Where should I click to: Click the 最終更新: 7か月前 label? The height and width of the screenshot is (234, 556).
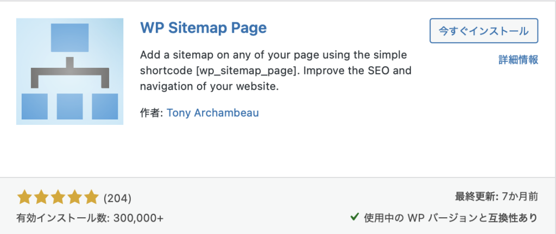[x=496, y=197]
